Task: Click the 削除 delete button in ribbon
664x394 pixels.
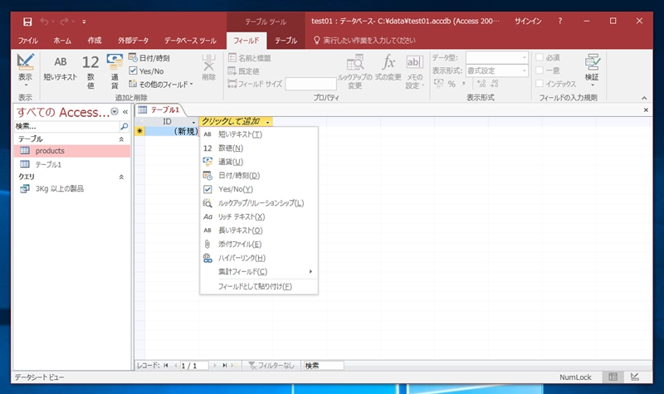Action: (x=209, y=68)
